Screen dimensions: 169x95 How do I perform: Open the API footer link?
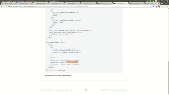point(109,90)
